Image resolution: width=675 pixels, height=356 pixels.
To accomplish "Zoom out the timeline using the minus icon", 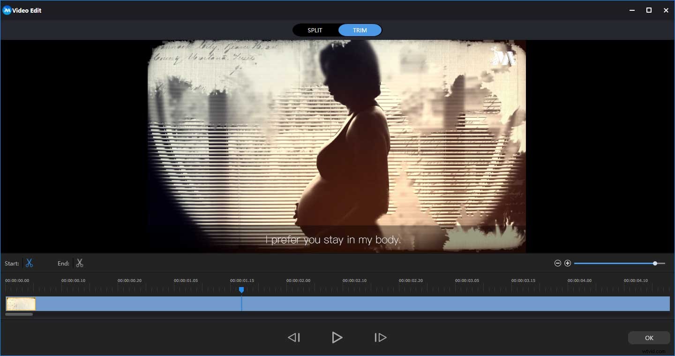I will pos(557,263).
